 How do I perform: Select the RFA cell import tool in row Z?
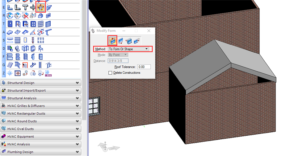[x=48, y=73]
